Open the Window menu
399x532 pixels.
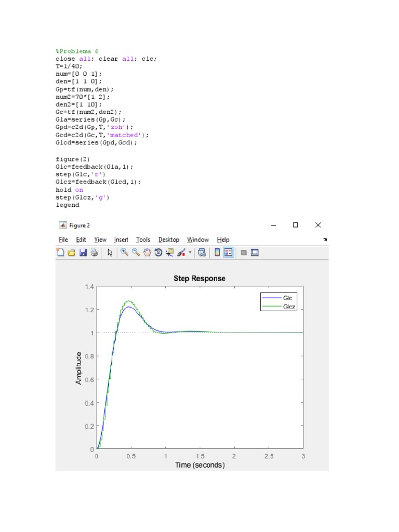198,240
